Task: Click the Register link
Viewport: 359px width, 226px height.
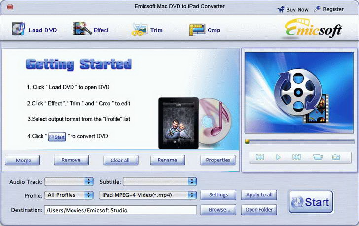Action: coord(333,9)
